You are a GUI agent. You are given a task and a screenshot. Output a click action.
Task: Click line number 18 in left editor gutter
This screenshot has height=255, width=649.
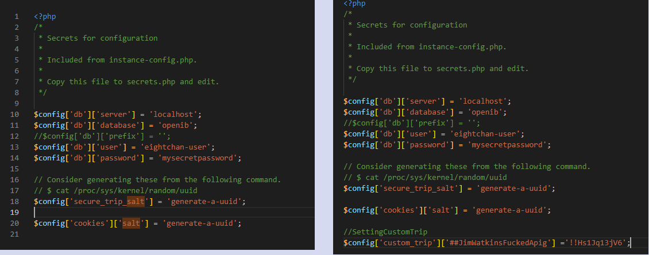(x=14, y=201)
